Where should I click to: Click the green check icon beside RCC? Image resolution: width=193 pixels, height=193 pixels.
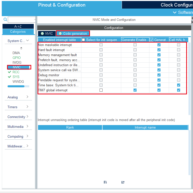[x=10, y=72]
